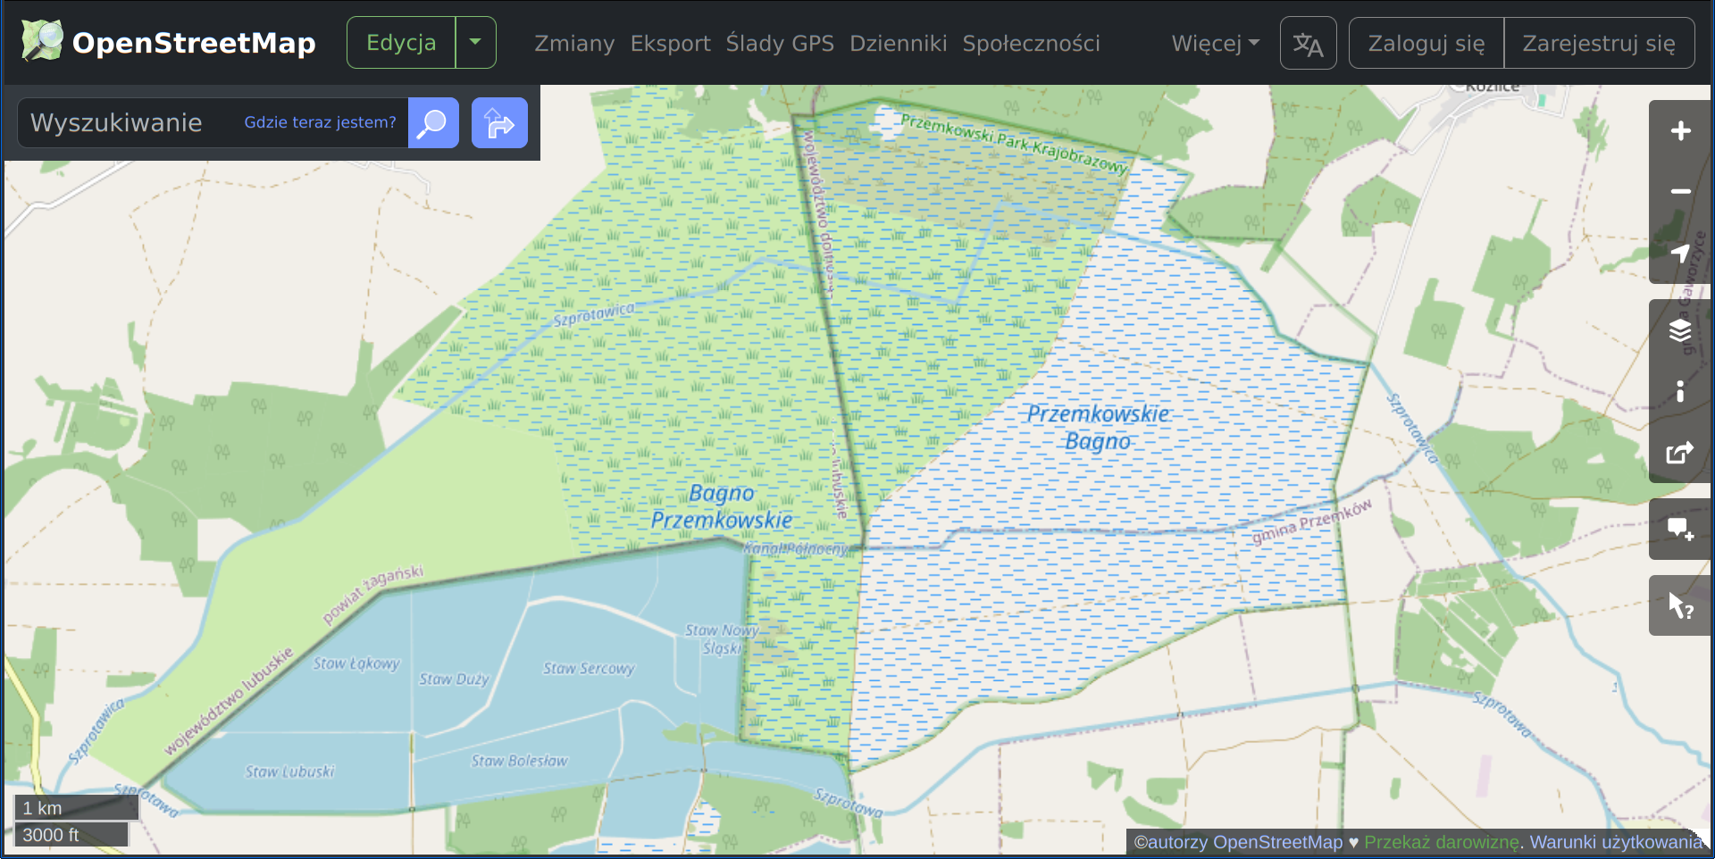
Task: Click the Zarejestruj się button
Action: [x=1599, y=43]
